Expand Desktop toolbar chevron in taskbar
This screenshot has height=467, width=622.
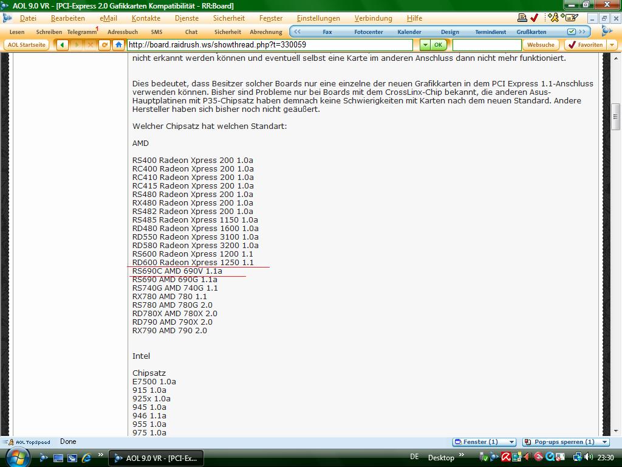coord(462,455)
